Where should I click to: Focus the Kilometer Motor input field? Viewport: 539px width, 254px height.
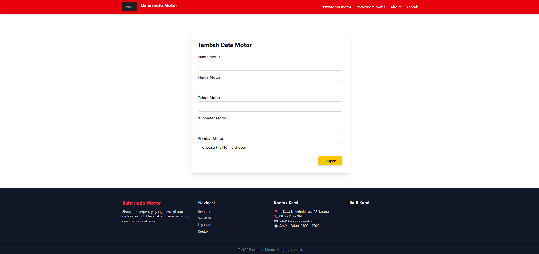[x=270, y=127]
